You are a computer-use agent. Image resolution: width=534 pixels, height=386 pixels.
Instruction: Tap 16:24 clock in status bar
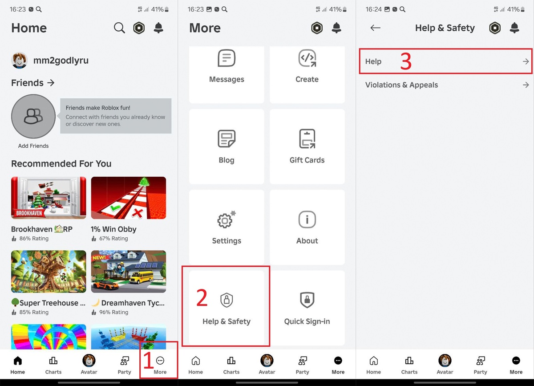[374, 9]
